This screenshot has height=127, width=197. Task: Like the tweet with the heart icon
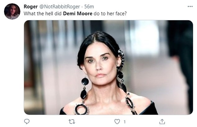117,121
